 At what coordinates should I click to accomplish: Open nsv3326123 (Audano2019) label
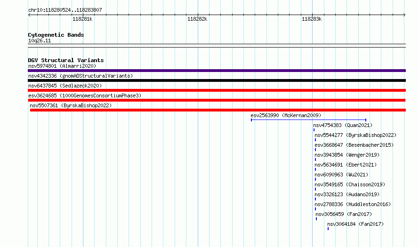click(x=347, y=194)
